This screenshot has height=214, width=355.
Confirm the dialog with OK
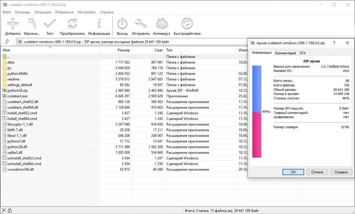[x=293, y=172]
